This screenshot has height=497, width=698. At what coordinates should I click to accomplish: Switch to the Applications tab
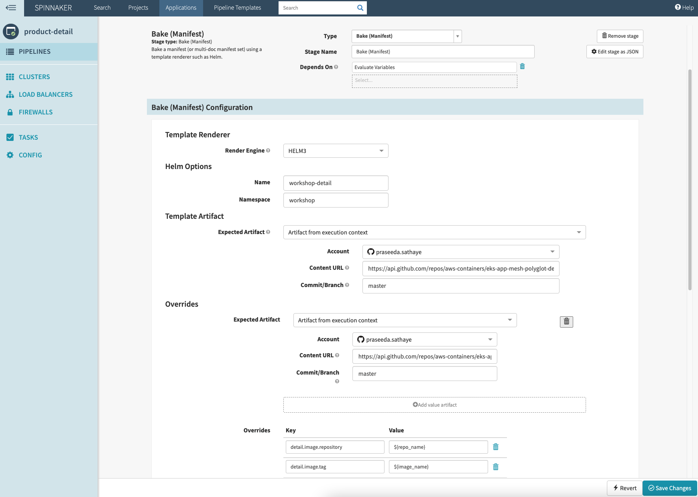coord(181,7)
